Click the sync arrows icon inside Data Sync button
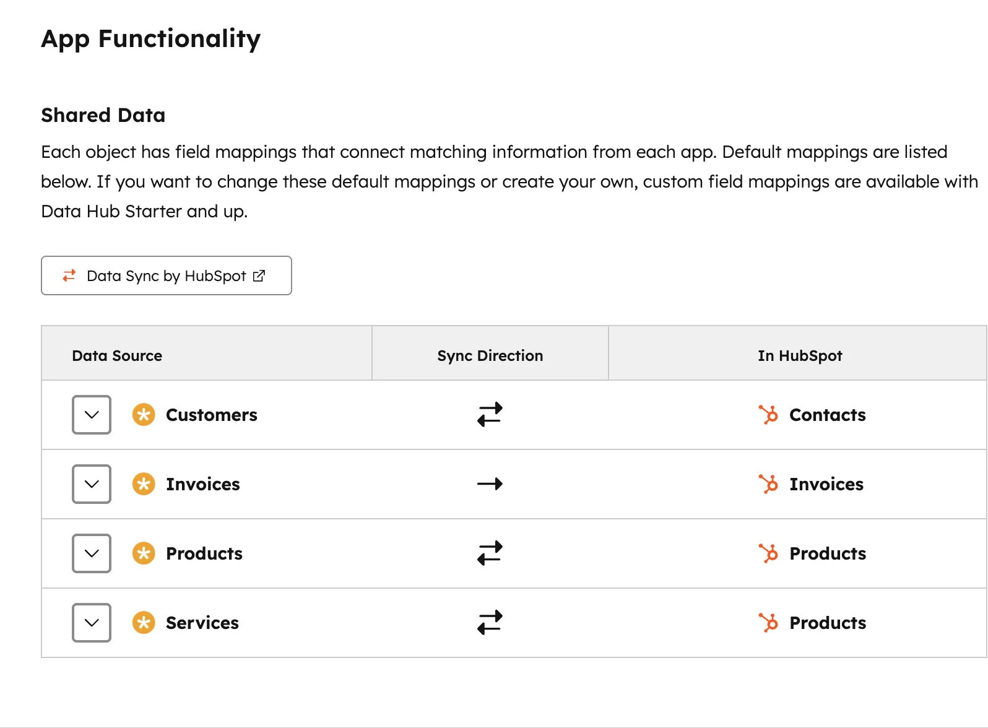The image size is (988, 728). (x=69, y=275)
